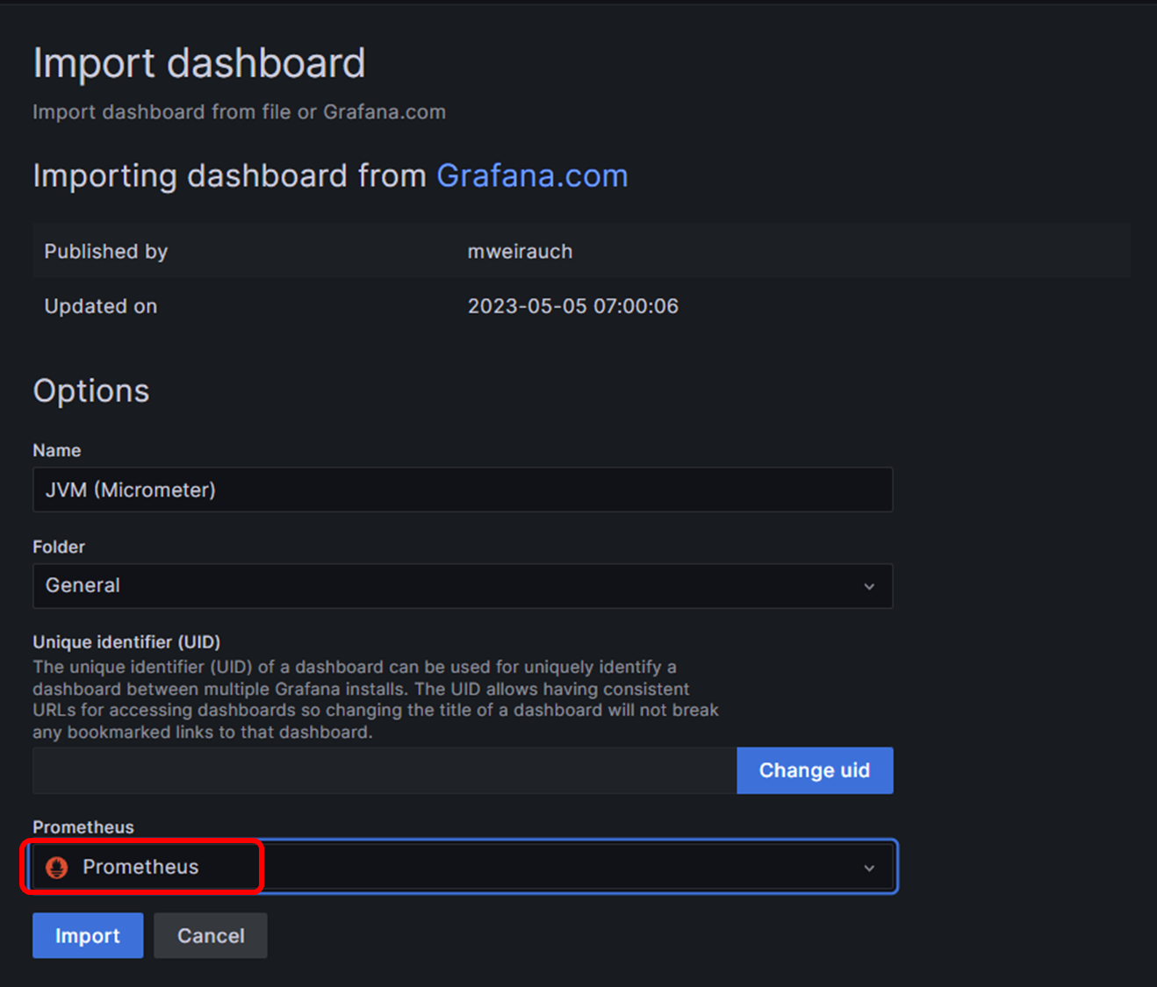Click the Import dashboard title
This screenshot has height=987, width=1157.
click(x=199, y=63)
